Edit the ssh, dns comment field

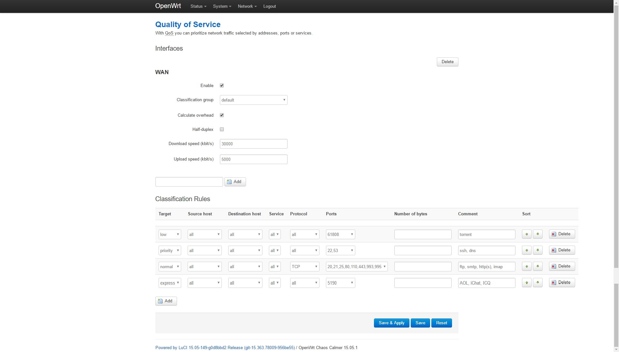pyautogui.click(x=487, y=250)
